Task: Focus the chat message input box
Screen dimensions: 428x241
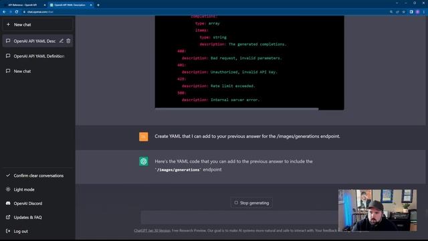Action: pyautogui.click(x=239, y=217)
